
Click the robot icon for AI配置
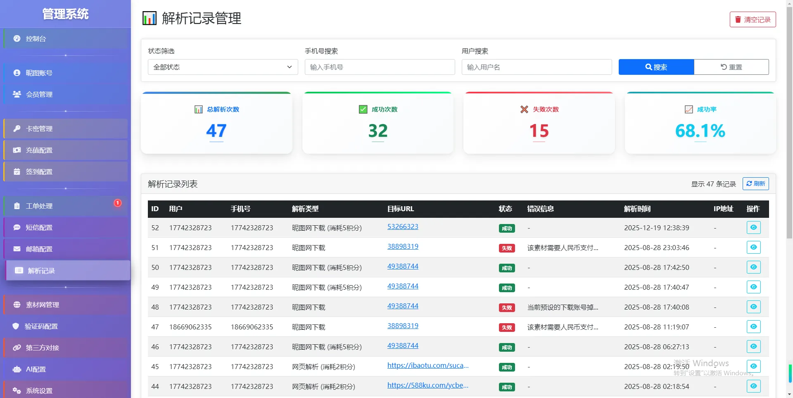coord(17,369)
